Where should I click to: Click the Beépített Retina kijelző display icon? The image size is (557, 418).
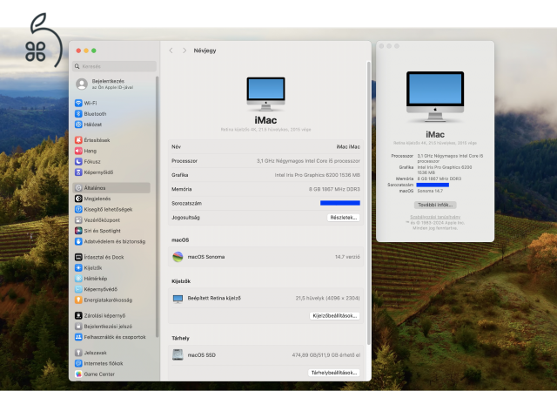coord(178,299)
